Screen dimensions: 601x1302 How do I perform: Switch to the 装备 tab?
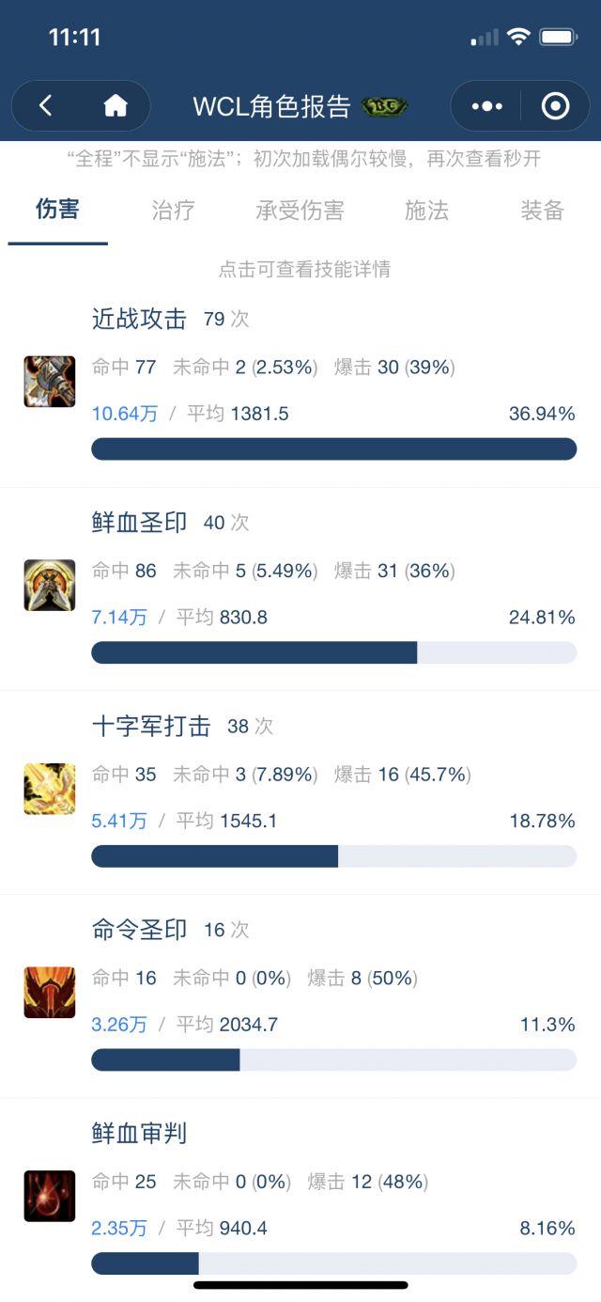[x=542, y=210]
